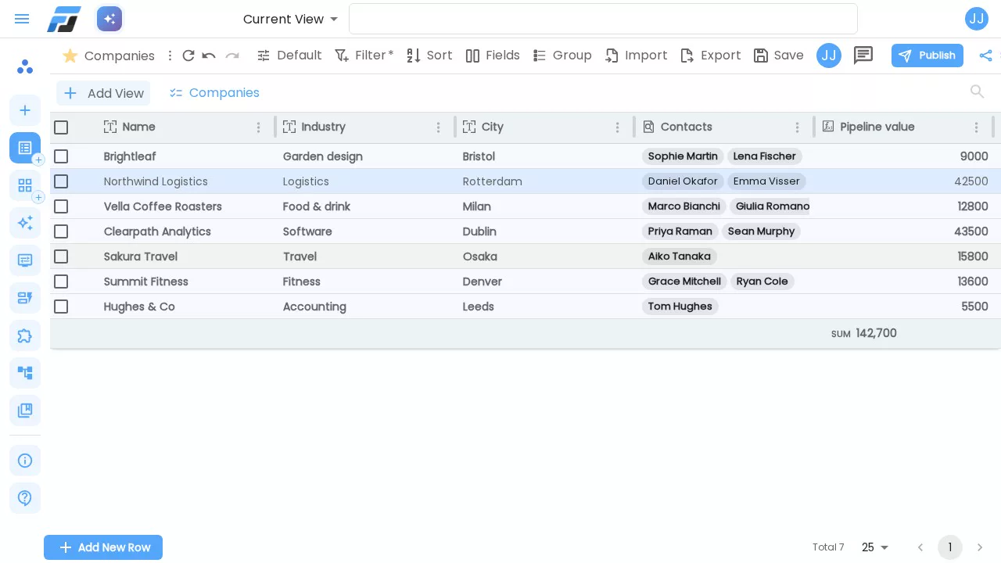Open the sparkle AI icon in sidebar
Screen dimensions: 1001x563
(x=25, y=223)
